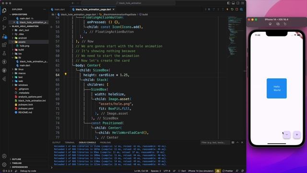Click the command center search box
The width and height of the screenshot is (307, 173).
click(129, 3)
